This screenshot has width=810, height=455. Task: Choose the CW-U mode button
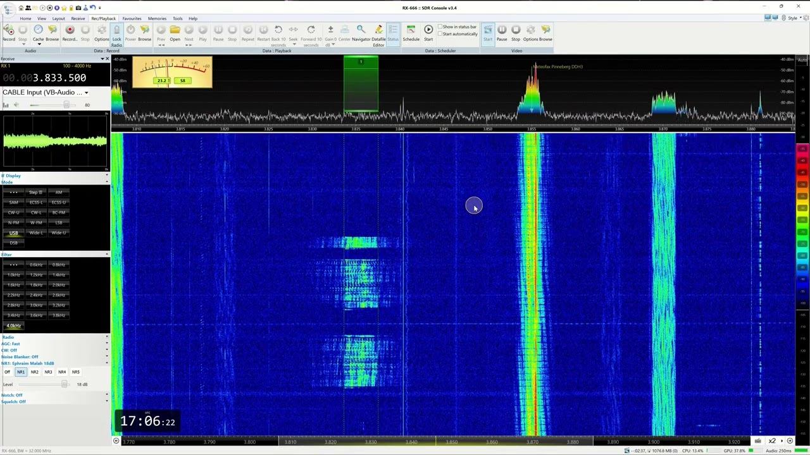[x=13, y=212]
